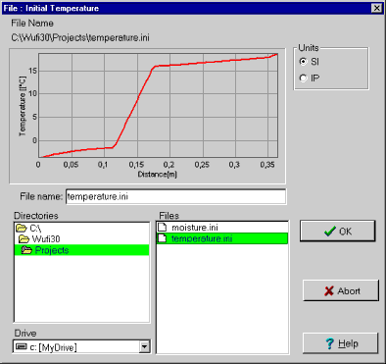Select temperature.ini in Files list
The height and width of the screenshot is (364, 386).
coord(222,238)
